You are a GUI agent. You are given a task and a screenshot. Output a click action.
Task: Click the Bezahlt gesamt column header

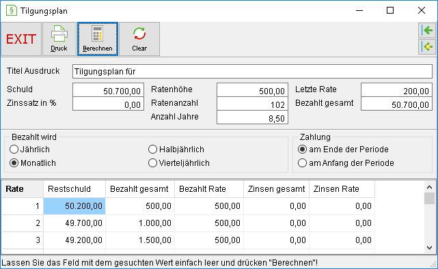click(140, 189)
